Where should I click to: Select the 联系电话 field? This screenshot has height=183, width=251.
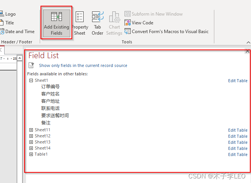[x=50, y=108]
